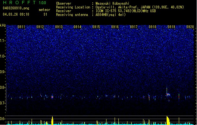Click the Receiving antenna label

tap(72, 15)
